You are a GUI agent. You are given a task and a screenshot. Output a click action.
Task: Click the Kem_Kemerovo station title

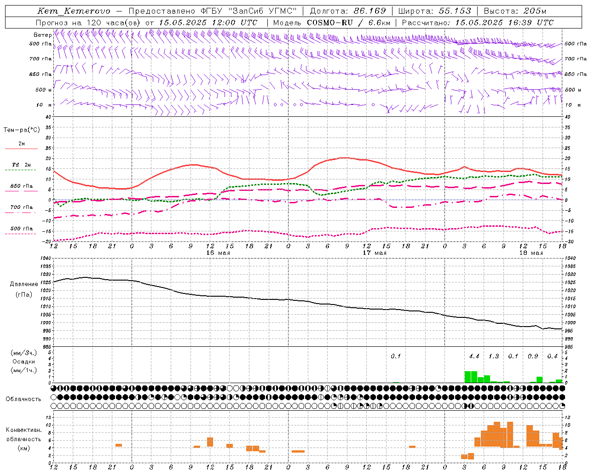click(x=74, y=11)
